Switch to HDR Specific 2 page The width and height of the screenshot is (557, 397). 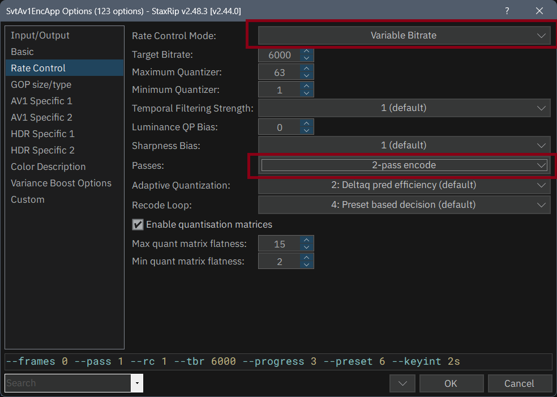coord(65,150)
